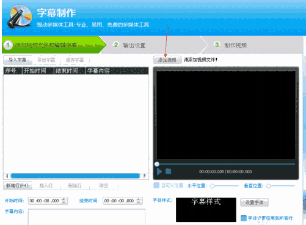The height and width of the screenshot is (225, 306).
Task: Toggle 字体设置应用到所有行 checkbox
Action: coord(244,218)
